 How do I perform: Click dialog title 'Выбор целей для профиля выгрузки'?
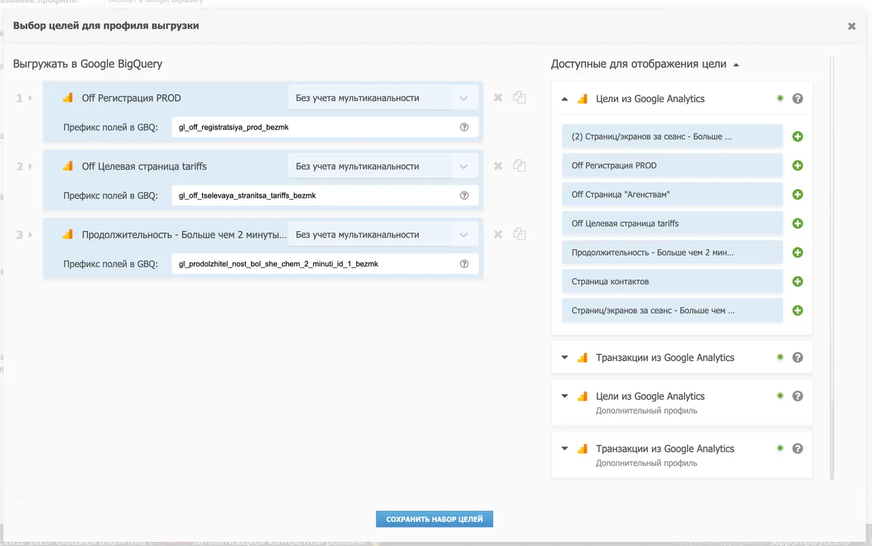[x=106, y=26]
